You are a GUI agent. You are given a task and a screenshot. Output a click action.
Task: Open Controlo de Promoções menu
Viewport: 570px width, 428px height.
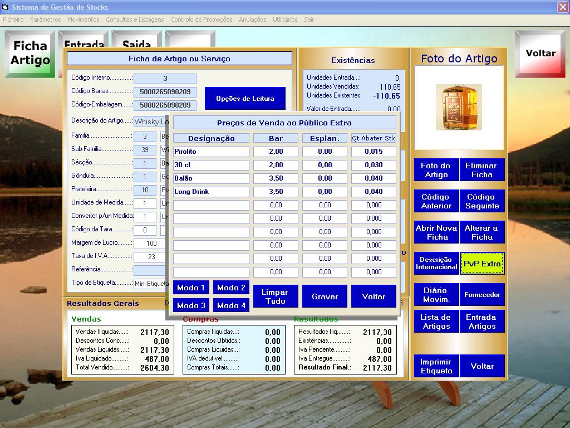click(x=201, y=20)
